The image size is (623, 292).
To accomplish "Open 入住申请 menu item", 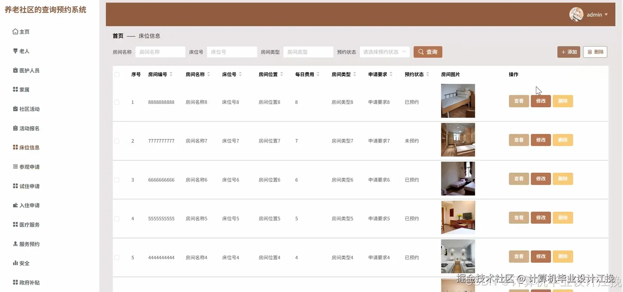I will coord(30,205).
